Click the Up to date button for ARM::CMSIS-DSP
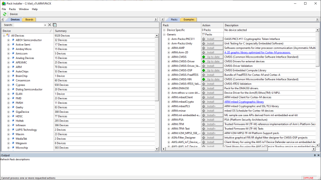 click(212, 70)
